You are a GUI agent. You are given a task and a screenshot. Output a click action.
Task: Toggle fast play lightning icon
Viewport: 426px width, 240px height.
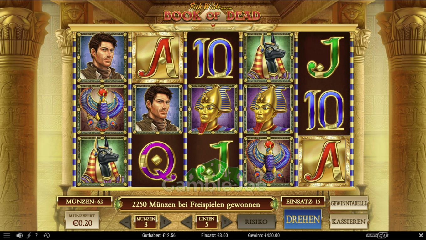[29, 235]
